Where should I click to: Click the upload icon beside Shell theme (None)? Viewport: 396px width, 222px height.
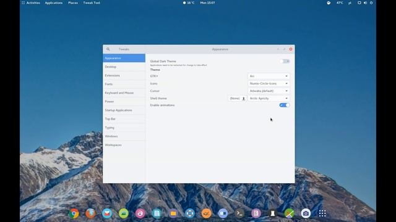click(244, 99)
